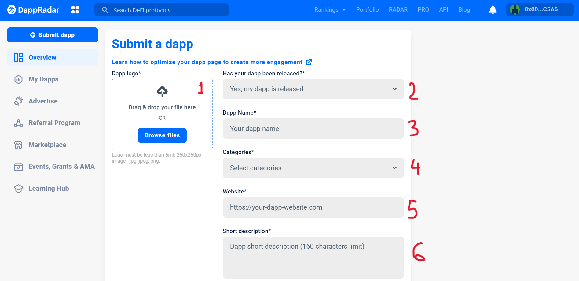Click the 'Dapp Name*' label
Screen dimensions: 579x281
239,113
